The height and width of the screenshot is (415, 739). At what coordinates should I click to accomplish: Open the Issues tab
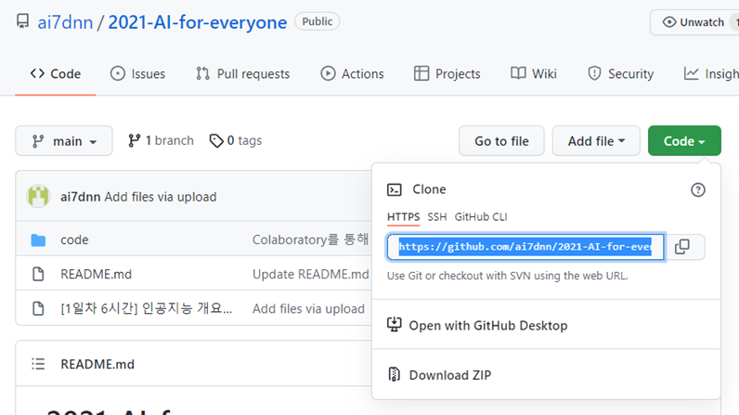137,74
